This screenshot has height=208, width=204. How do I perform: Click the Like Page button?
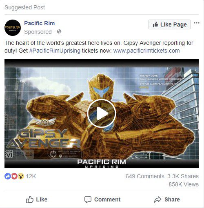169,24
